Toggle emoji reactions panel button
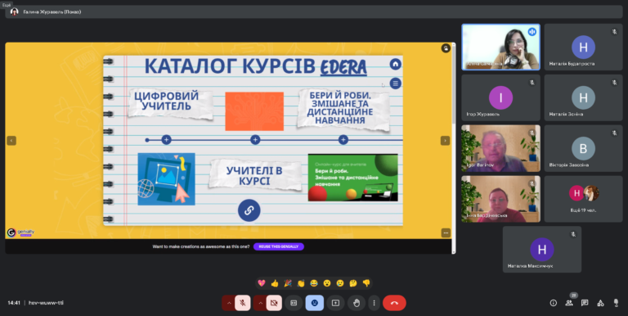Viewport: 628px width, 316px height. [x=314, y=303]
